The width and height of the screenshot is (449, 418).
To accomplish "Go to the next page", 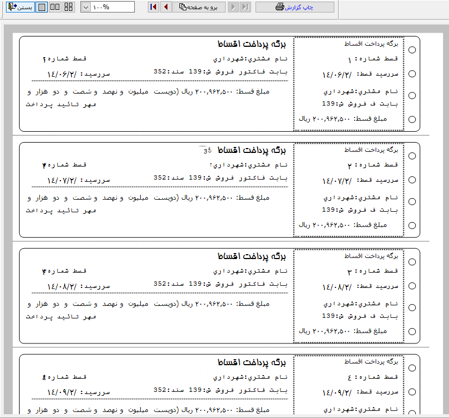I will [x=233, y=7].
